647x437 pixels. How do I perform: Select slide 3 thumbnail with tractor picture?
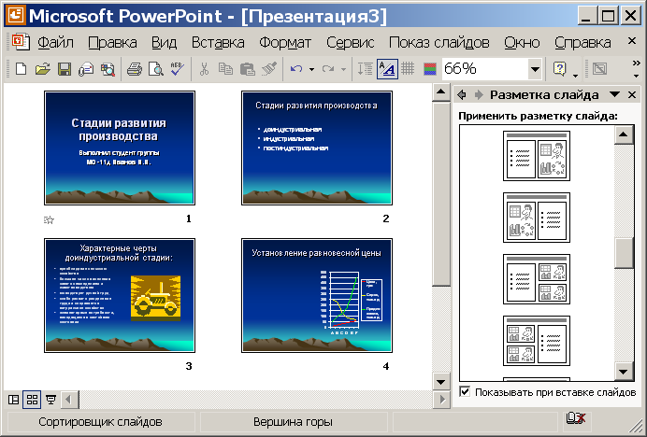(120, 296)
